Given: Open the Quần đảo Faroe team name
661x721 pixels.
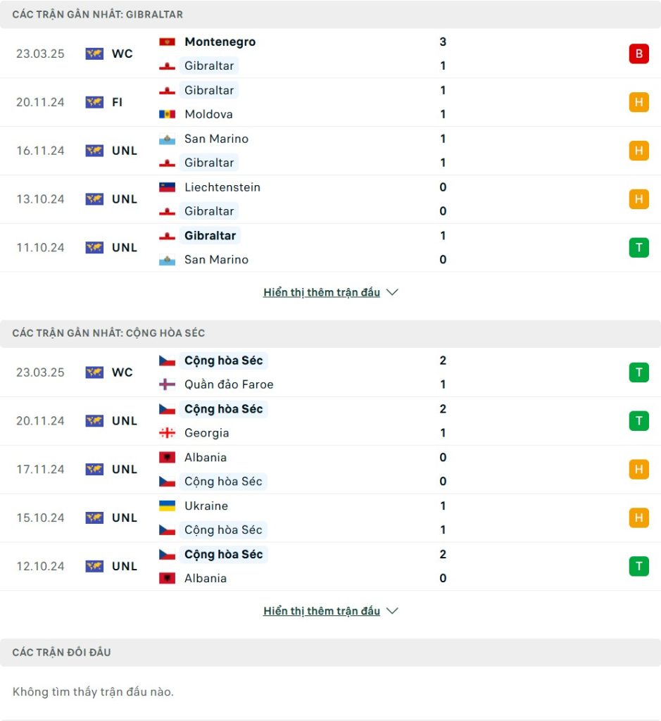Looking at the screenshot, I should click(229, 384).
